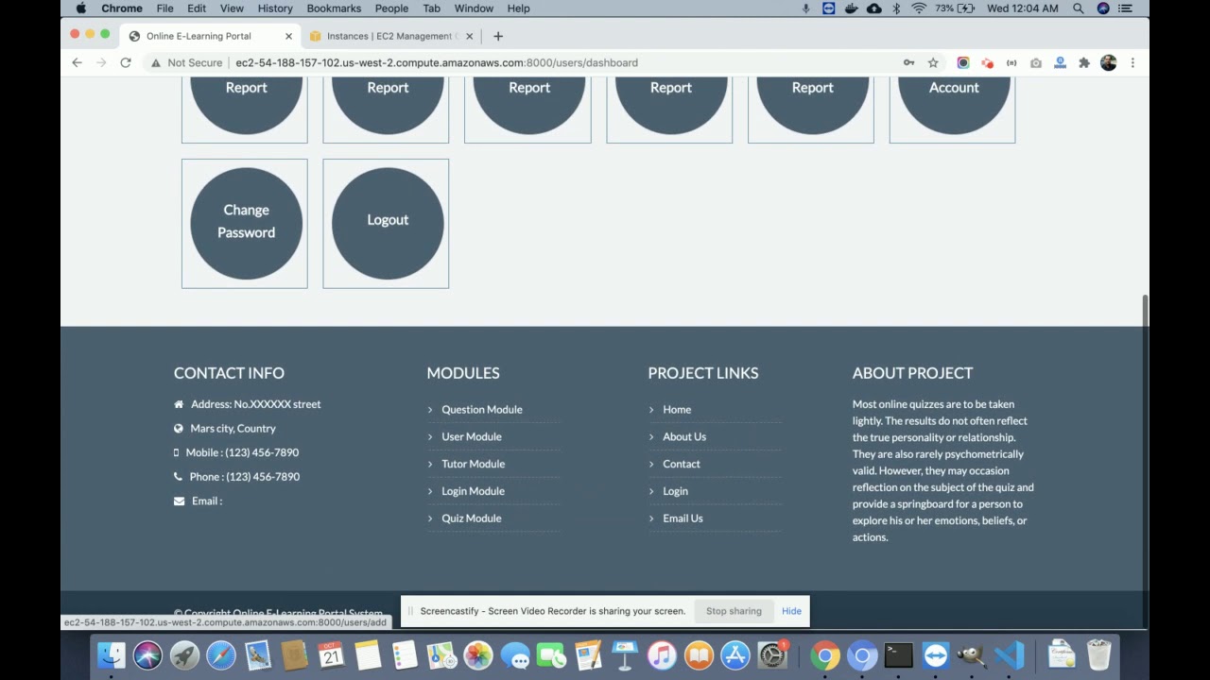This screenshot has height=680, width=1210.
Task: Open the Bookmarks menu
Action: point(334,8)
